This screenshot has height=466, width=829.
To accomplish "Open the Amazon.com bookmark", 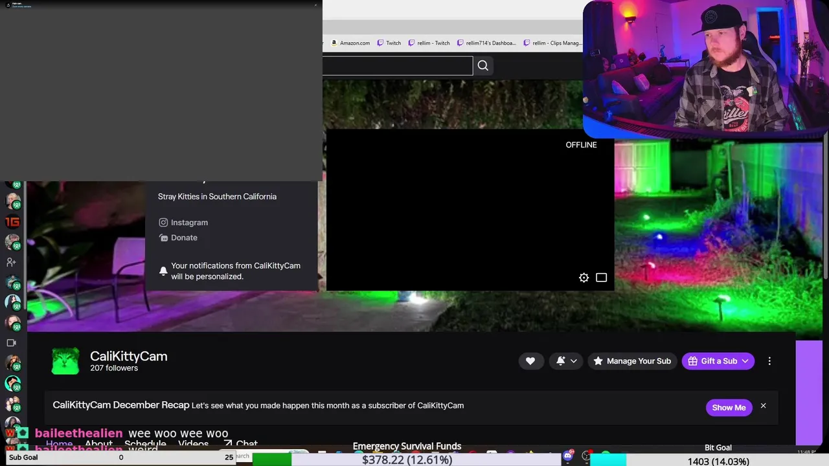I will click(x=350, y=43).
